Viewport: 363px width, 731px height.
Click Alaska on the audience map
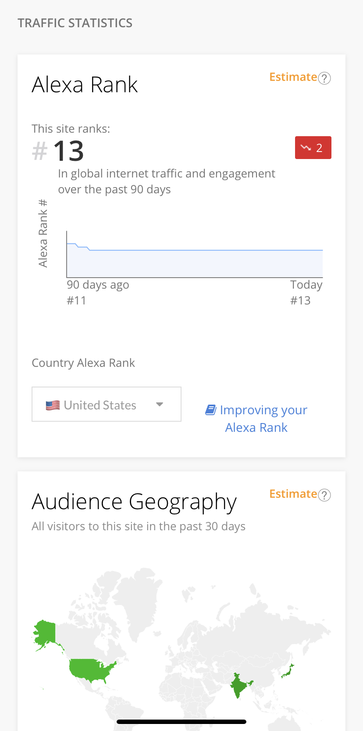[45, 633]
